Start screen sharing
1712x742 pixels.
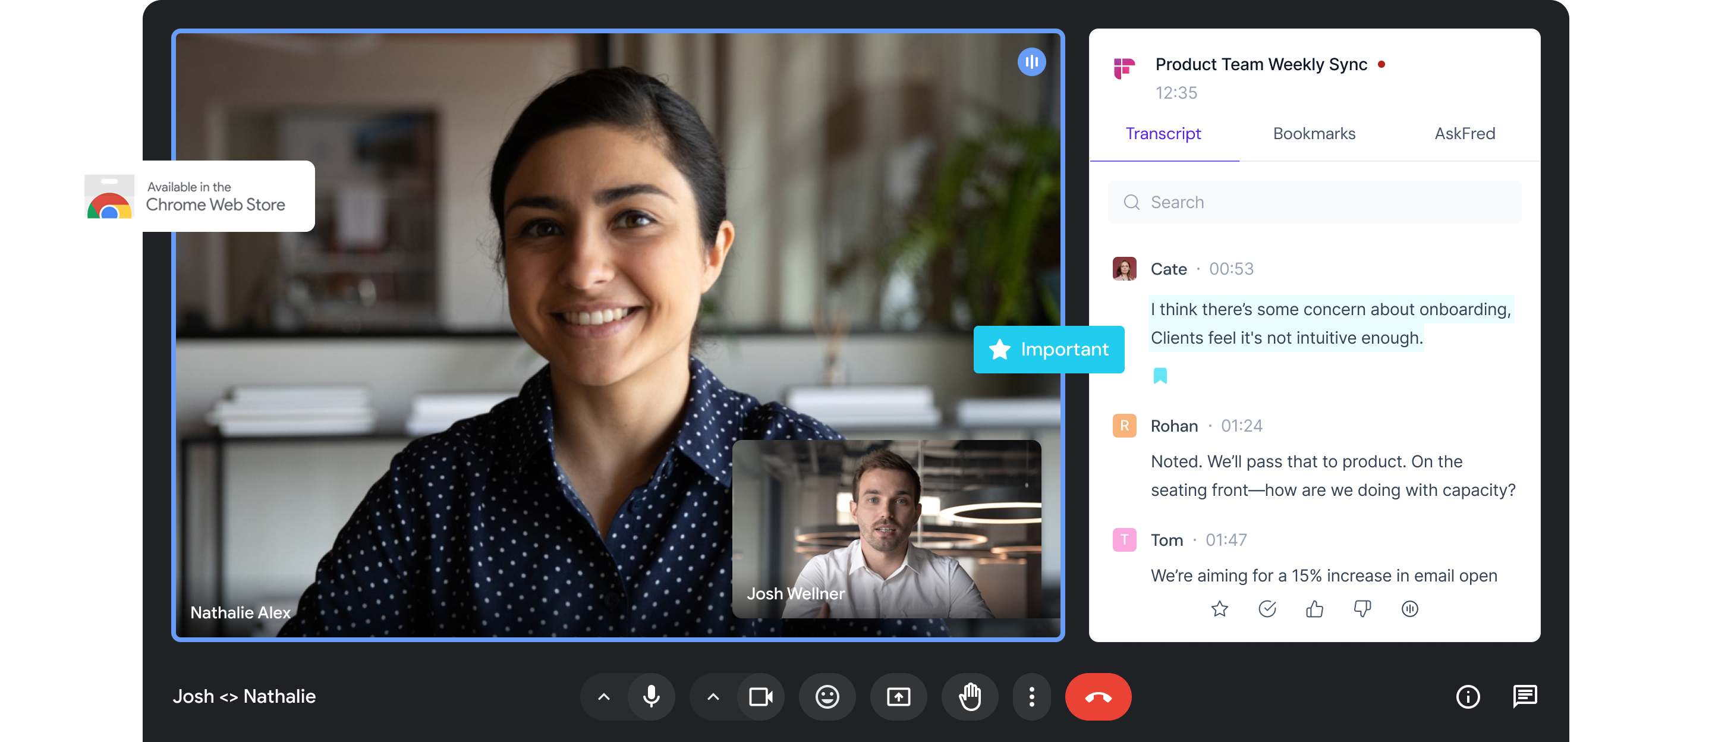point(899,697)
